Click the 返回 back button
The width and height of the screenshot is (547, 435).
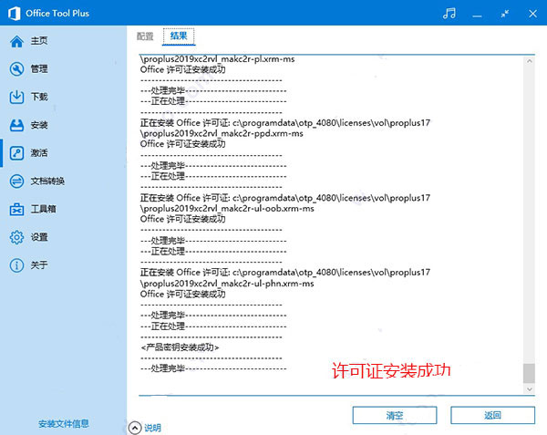coord(492,415)
